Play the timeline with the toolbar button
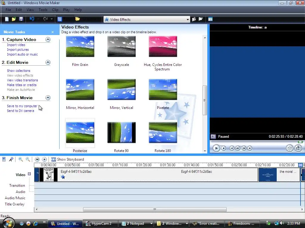Viewport: 305px width, 228px height. (x=44, y=159)
